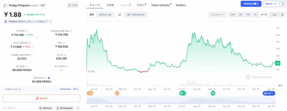Click the info icon beside 最大供給量
Viewport: 287px width, 111px height.
67,66
